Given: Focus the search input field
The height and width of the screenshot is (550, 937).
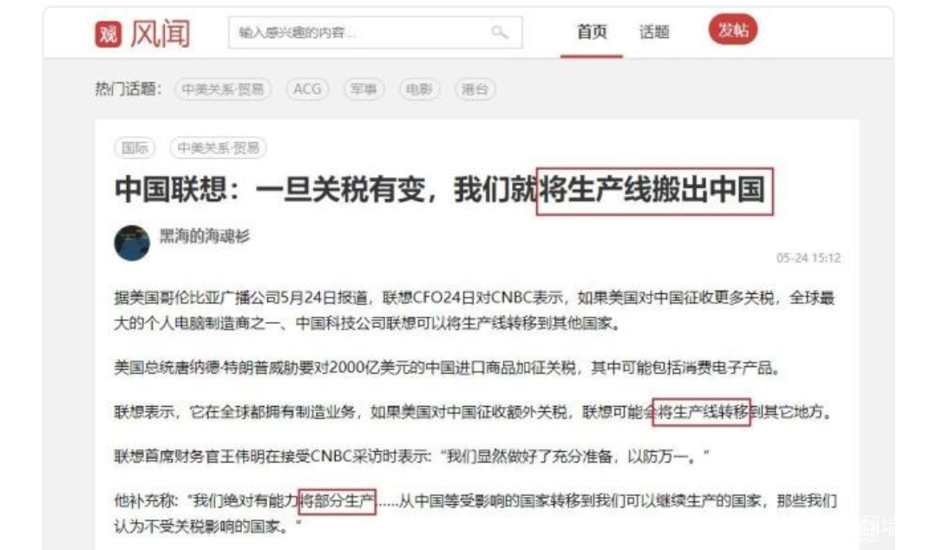Looking at the screenshot, I should click(376, 32).
